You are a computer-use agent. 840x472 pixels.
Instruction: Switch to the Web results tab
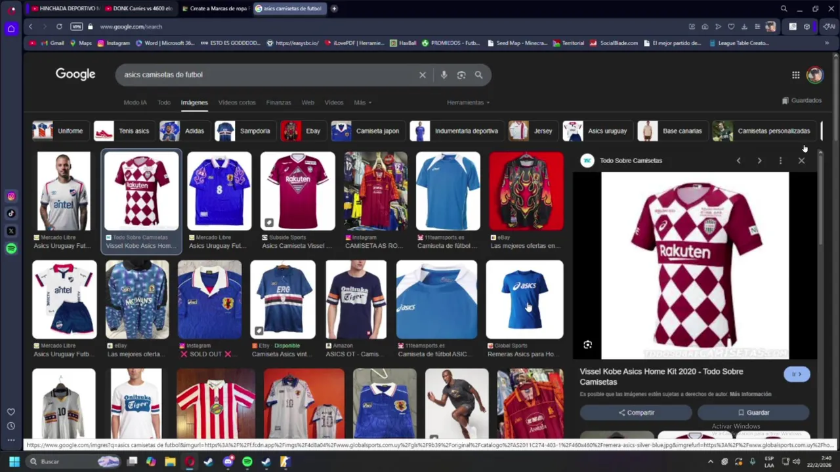(x=308, y=102)
